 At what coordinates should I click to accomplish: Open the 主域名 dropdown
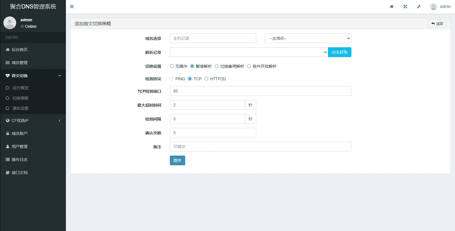(308, 38)
